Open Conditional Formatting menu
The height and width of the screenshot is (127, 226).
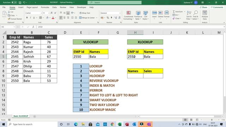(x=129, y=15)
